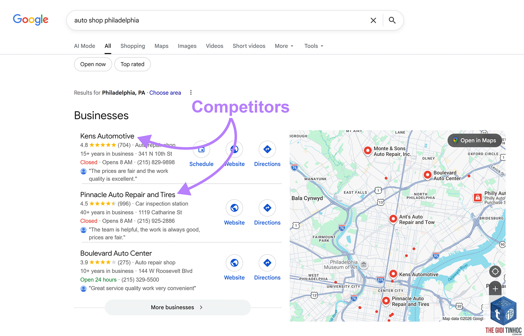Click the Directions text link for Kens Automotive
This screenshot has height=336, width=524.
[267, 164]
